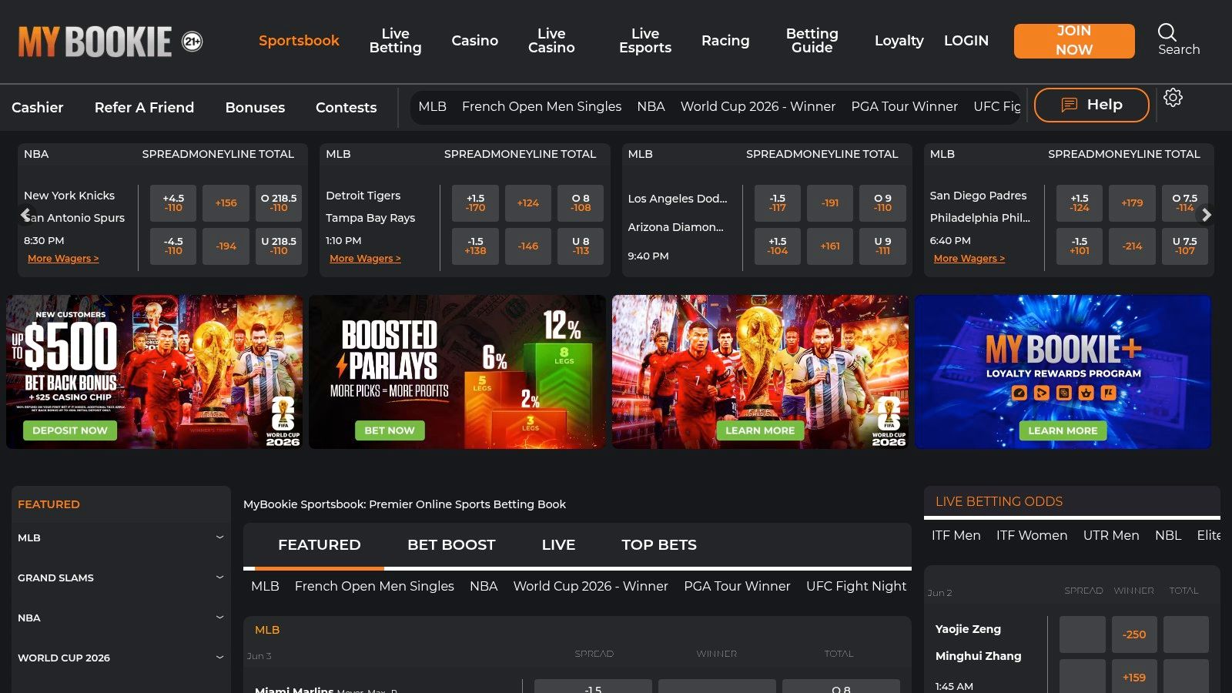Open Help chat button
1232x693 pixels.
[x=1091, y=105]
